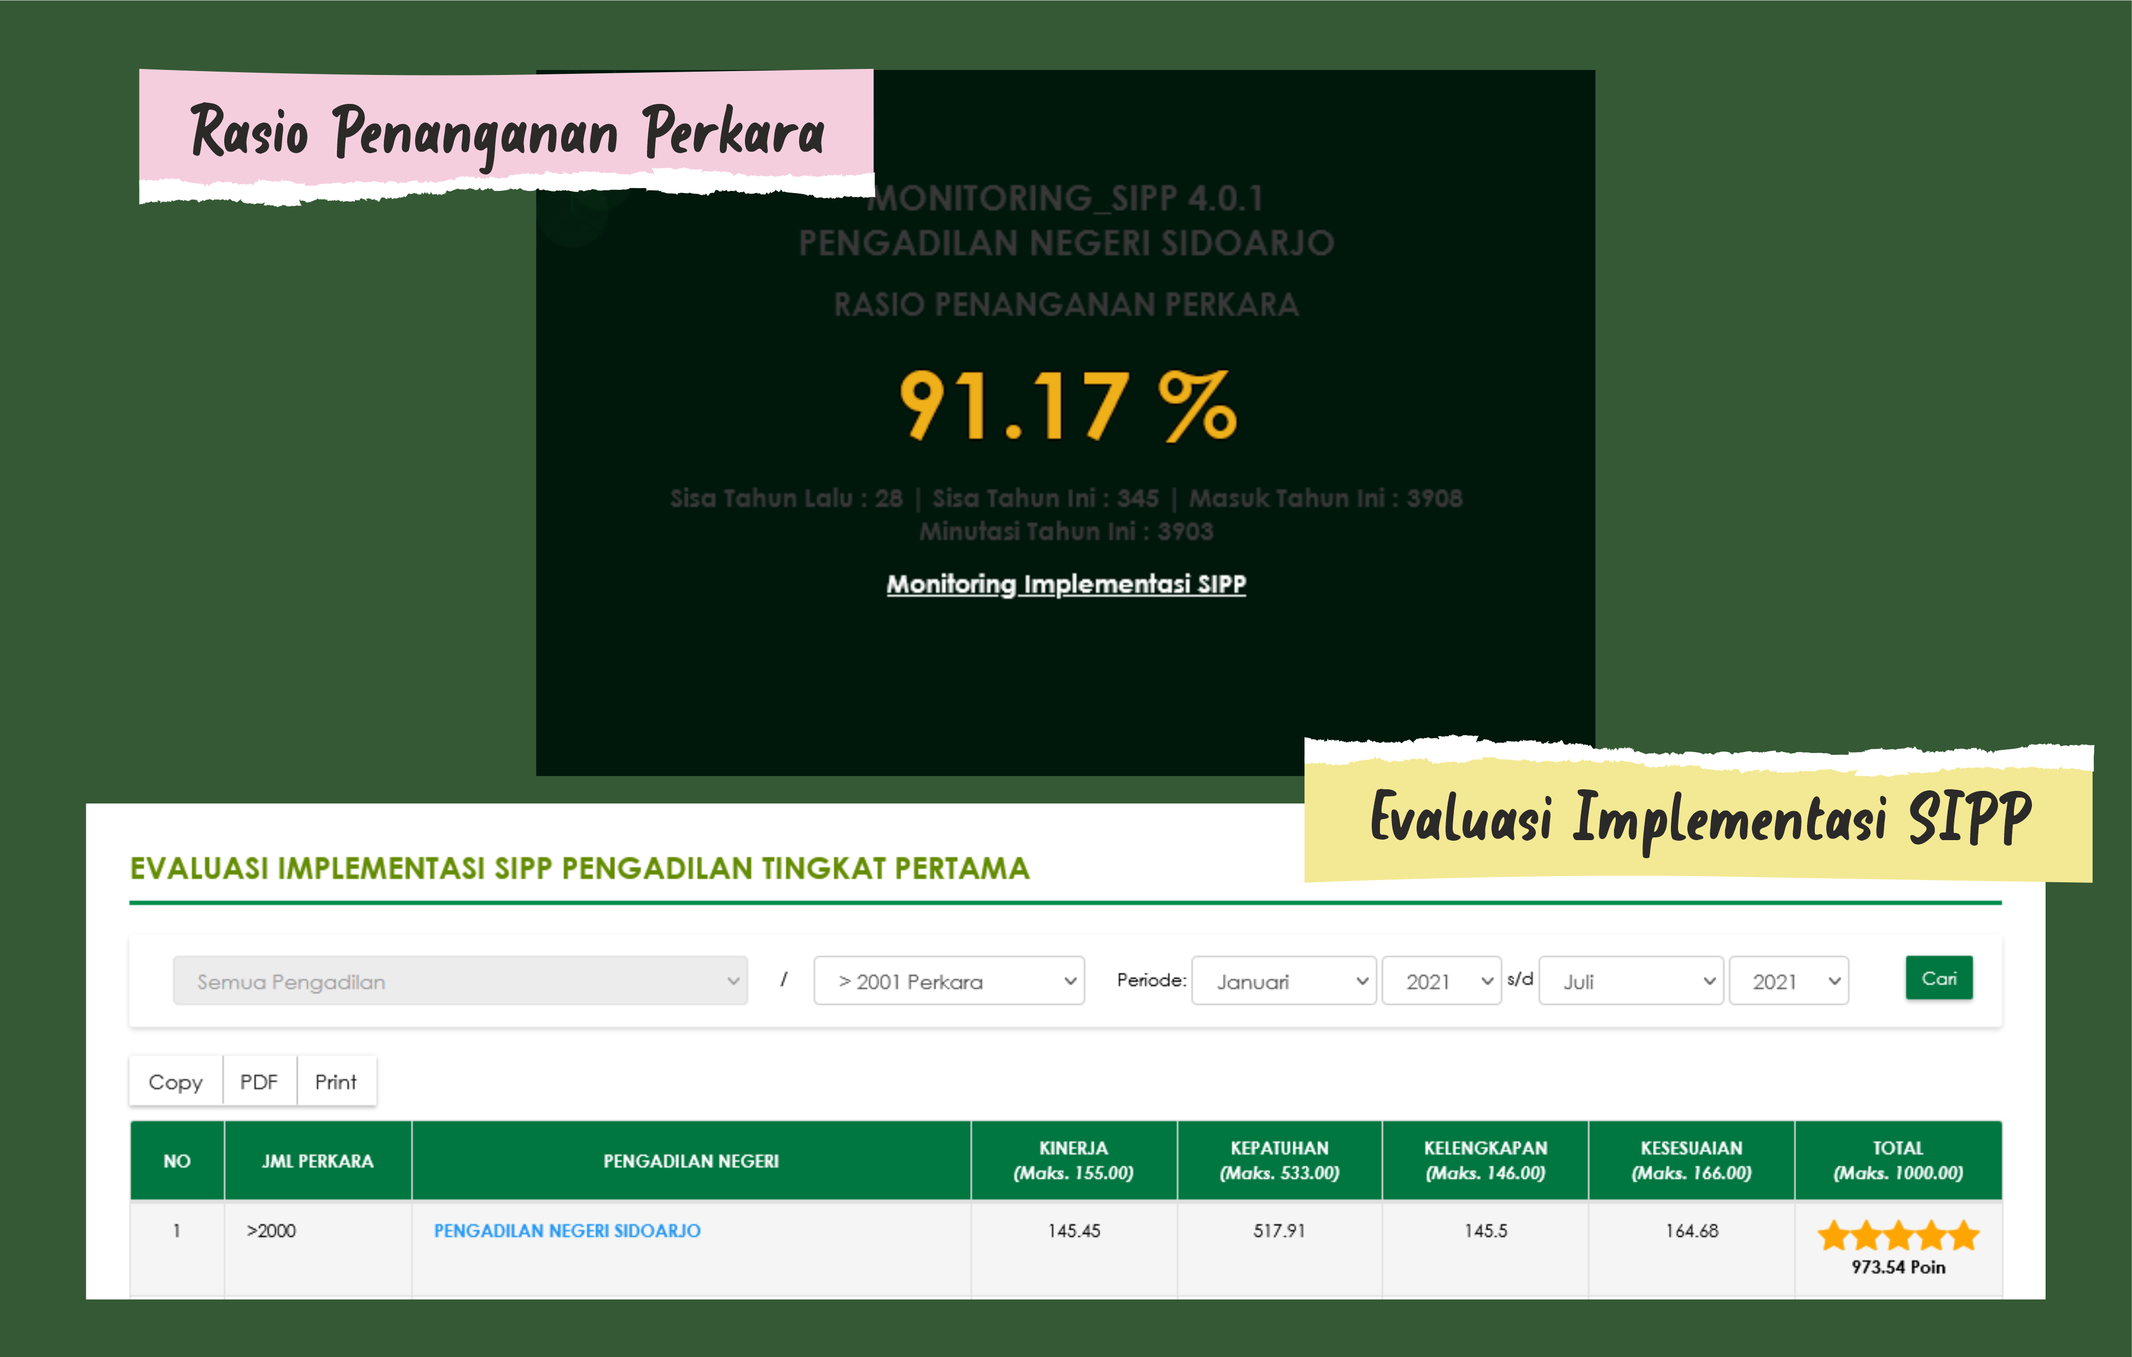Open the Semua Pengadilan dropdown

[461, 981]
